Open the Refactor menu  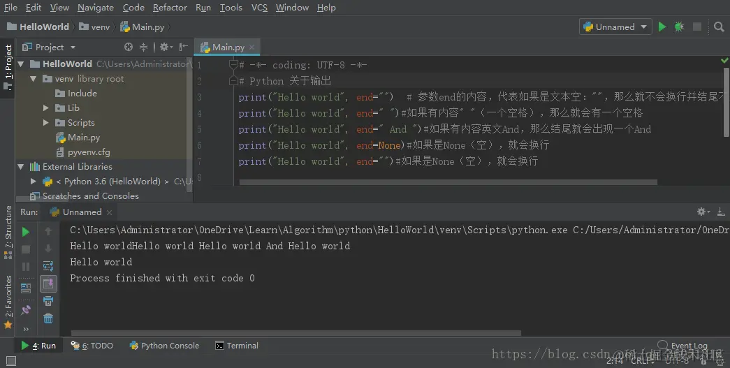tap(170, 8)
